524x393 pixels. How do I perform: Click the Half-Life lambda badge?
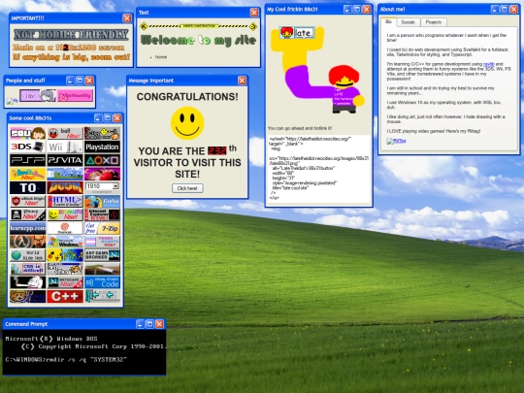tap(27, 242)
